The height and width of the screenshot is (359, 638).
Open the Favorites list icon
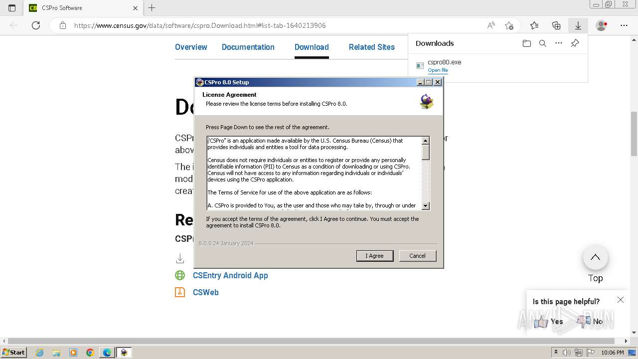point(534,25)
